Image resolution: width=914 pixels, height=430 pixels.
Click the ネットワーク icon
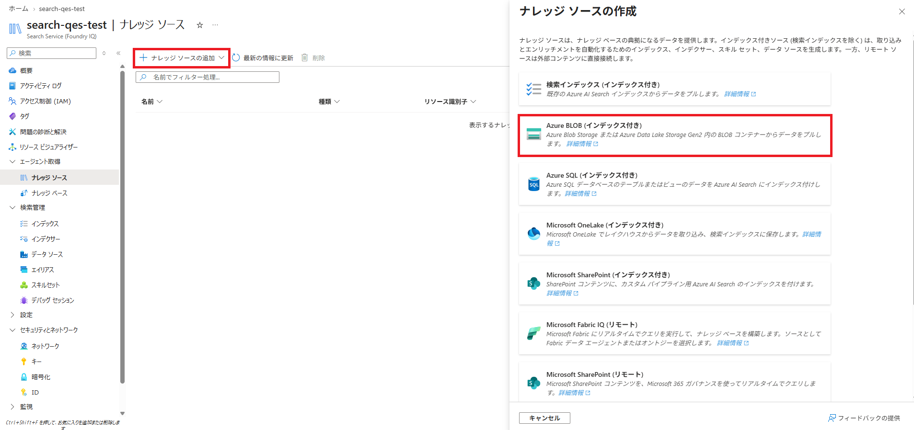[x=24, y=346]
